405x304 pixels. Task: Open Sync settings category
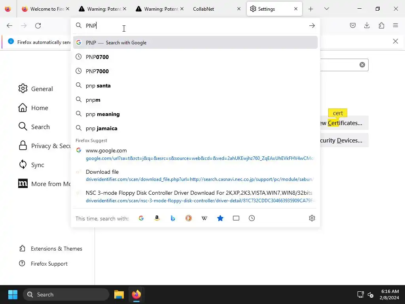[32, 165]
